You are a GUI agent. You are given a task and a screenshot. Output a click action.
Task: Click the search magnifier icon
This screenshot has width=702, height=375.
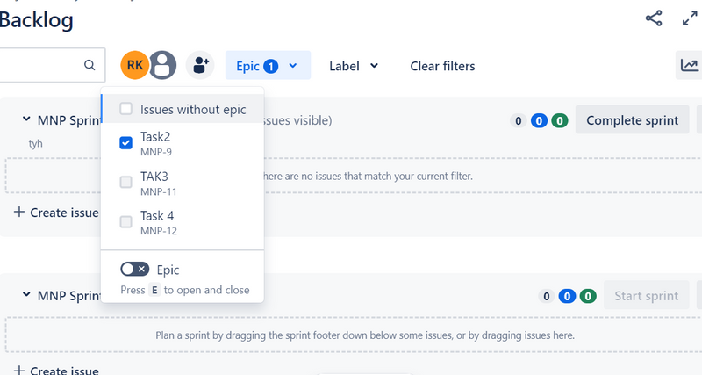coord(90,65)
